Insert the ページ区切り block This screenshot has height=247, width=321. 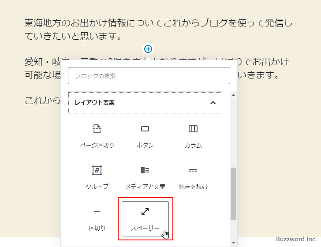click(97, 136)
